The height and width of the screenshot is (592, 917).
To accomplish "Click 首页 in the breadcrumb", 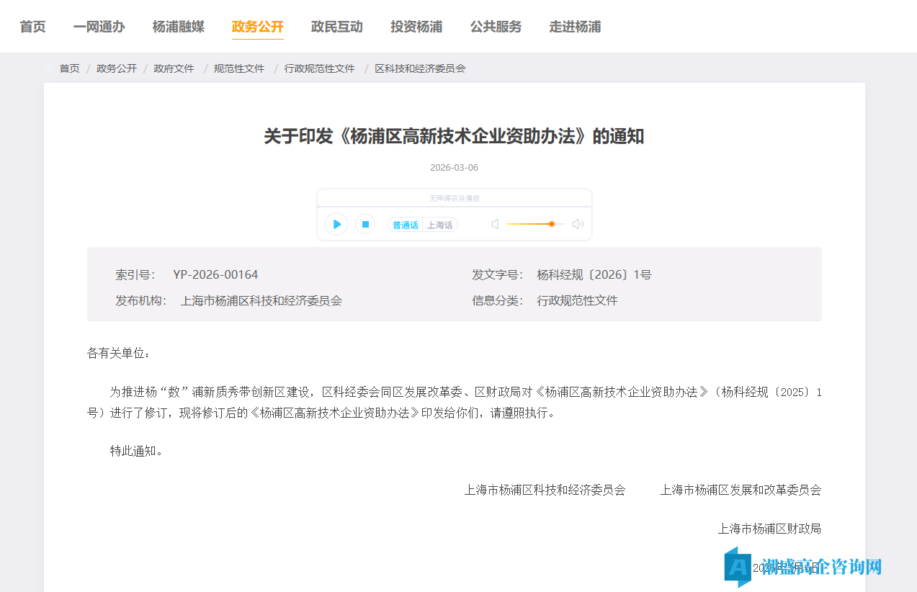I will [x=69, y=68].
